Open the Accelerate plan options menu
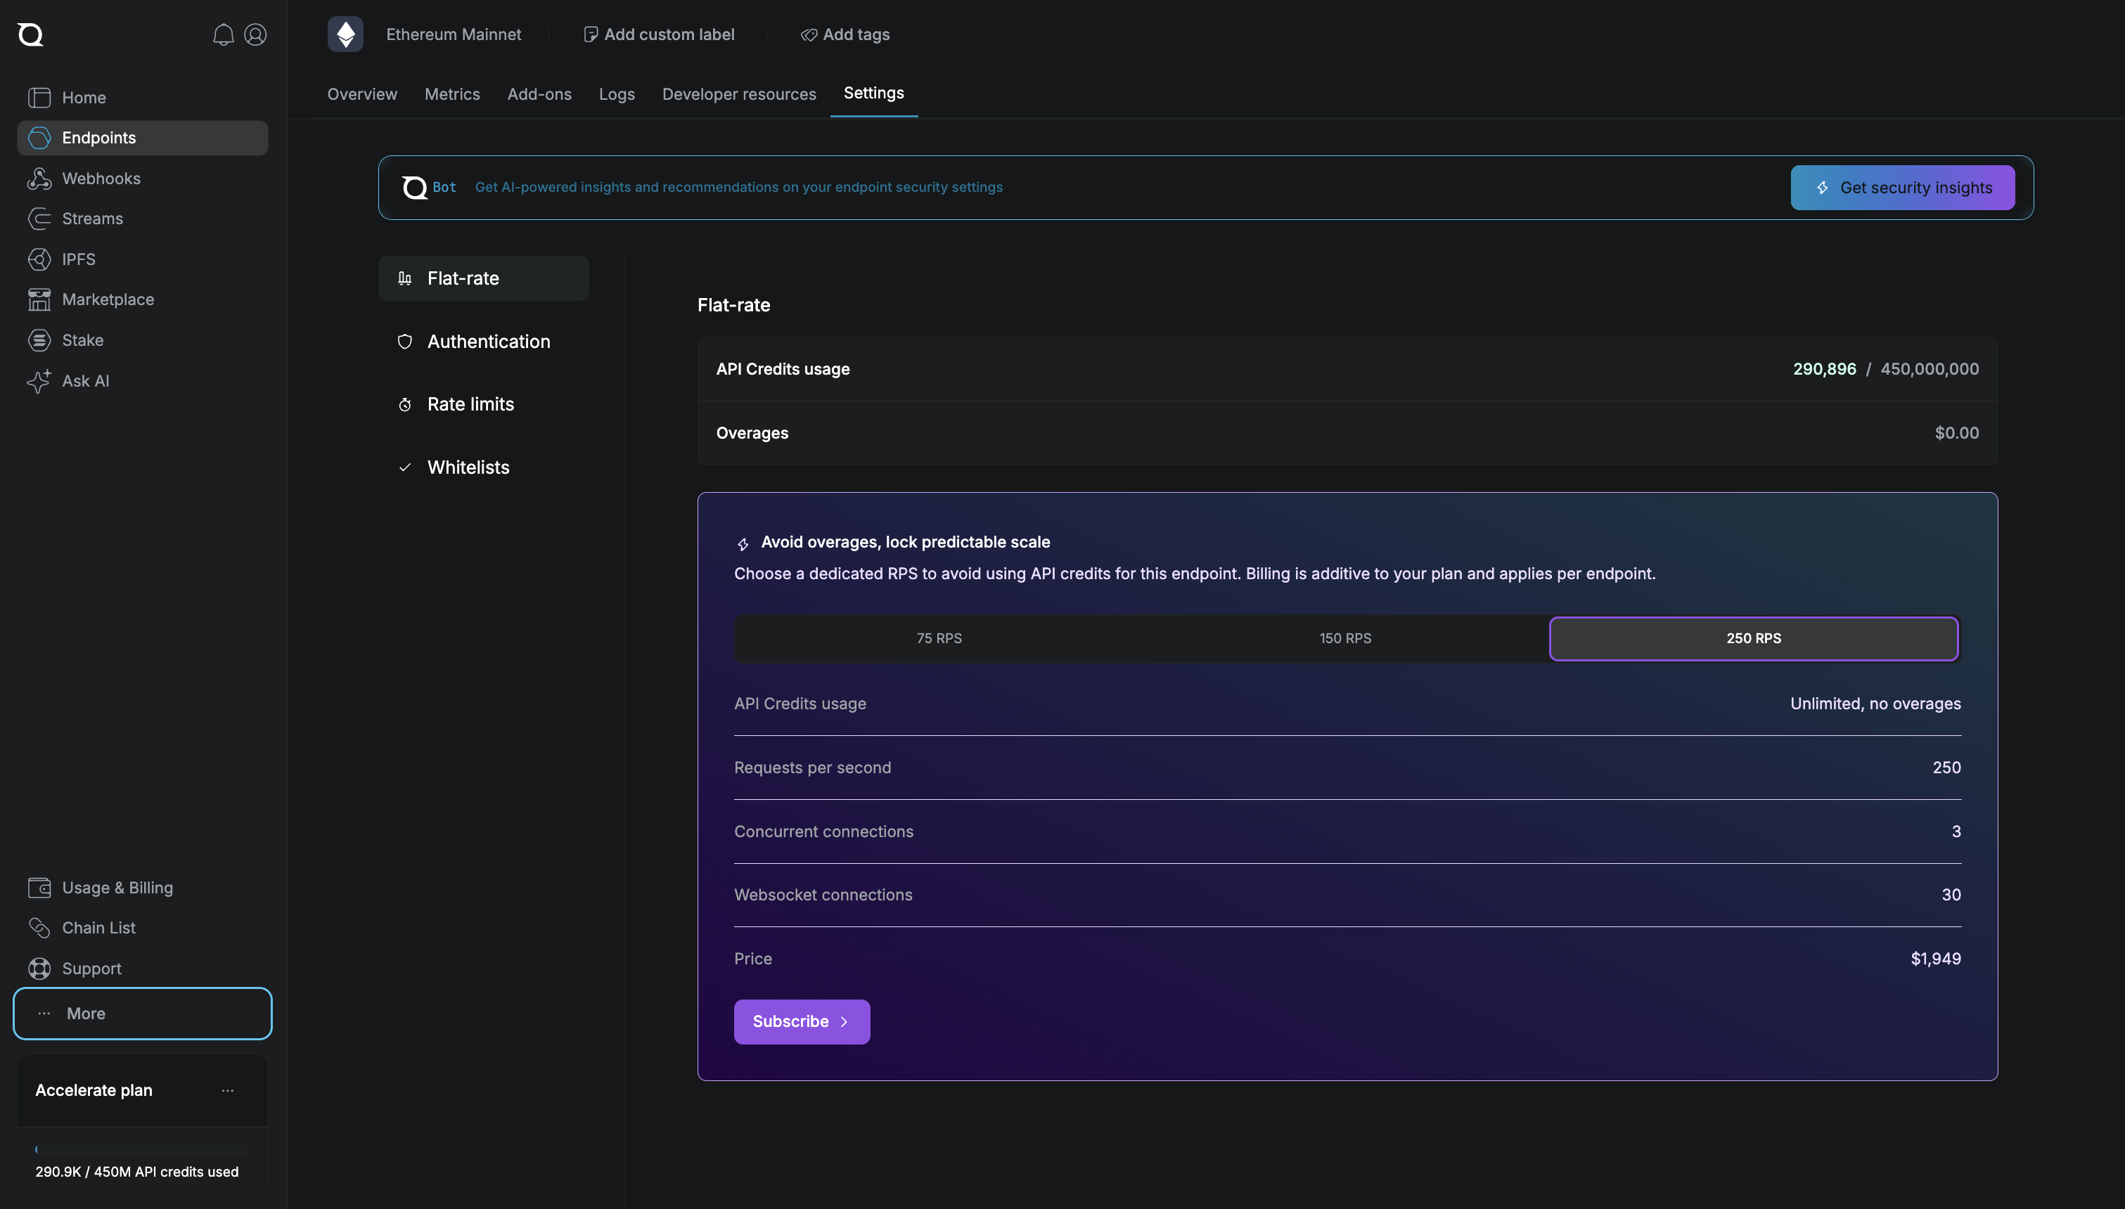This screenshot has width=2125, height=1209. coord(228,1090)
